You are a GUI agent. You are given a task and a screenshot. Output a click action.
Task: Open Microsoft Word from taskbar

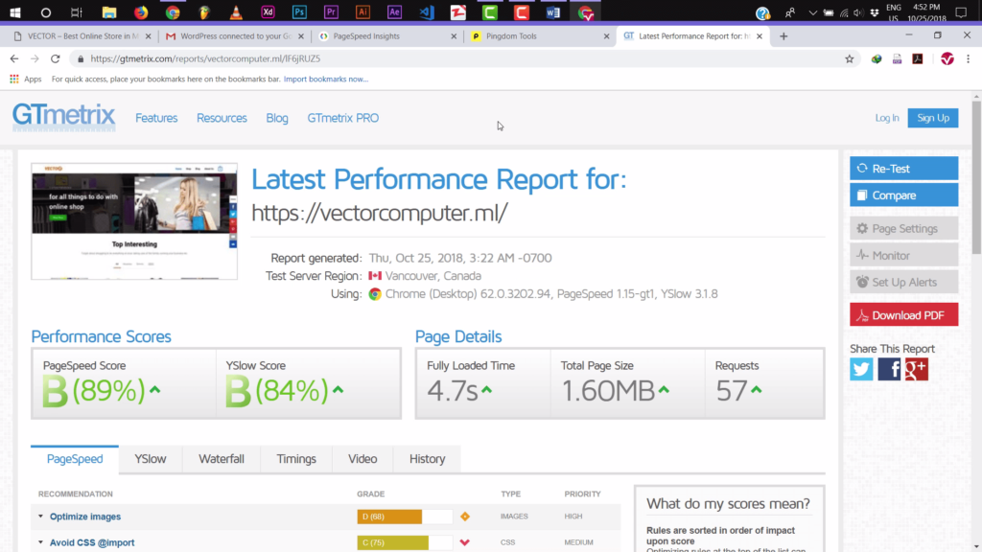(x=553, y=11)
